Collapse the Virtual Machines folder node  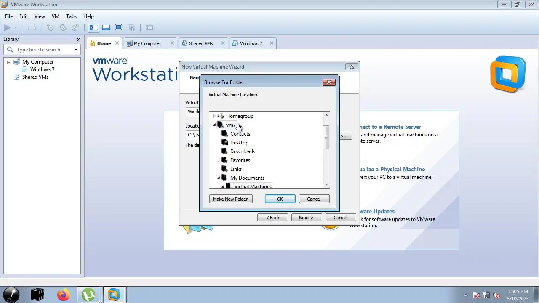(223, 186)
